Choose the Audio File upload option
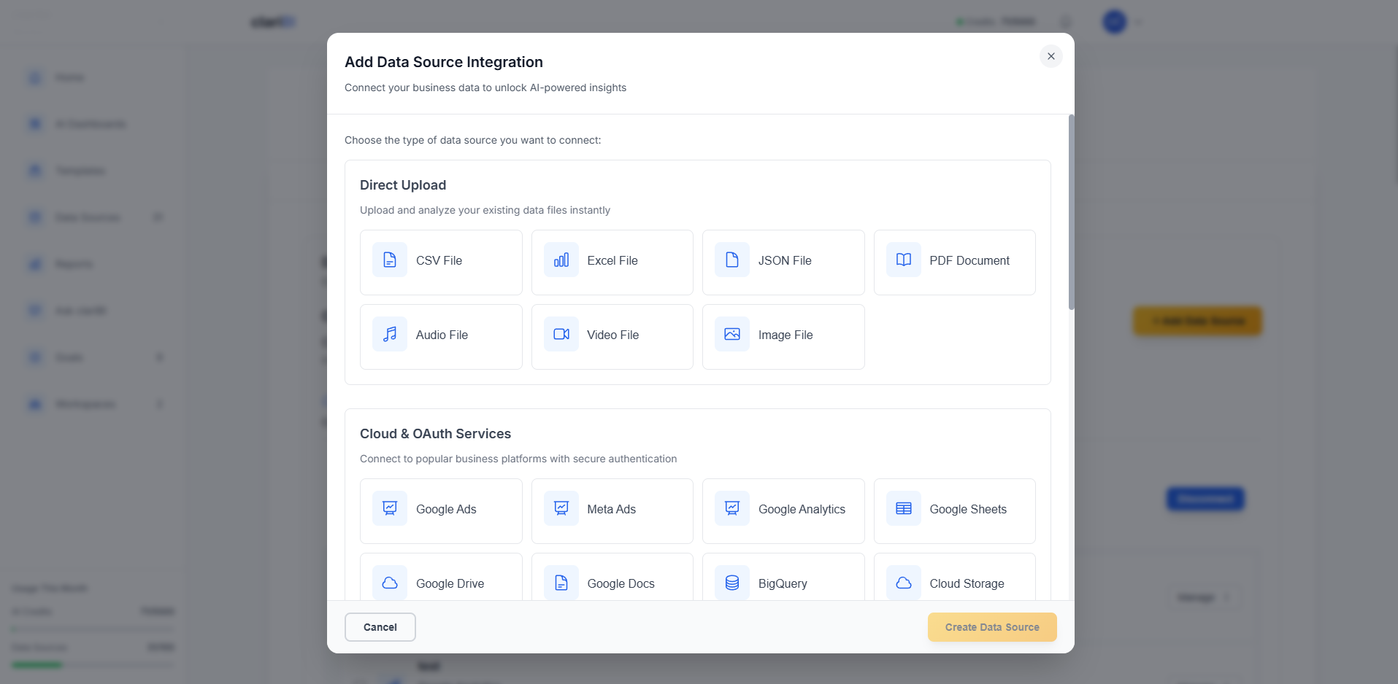Screen dimensions: 1398x684 tap(440, 336)
